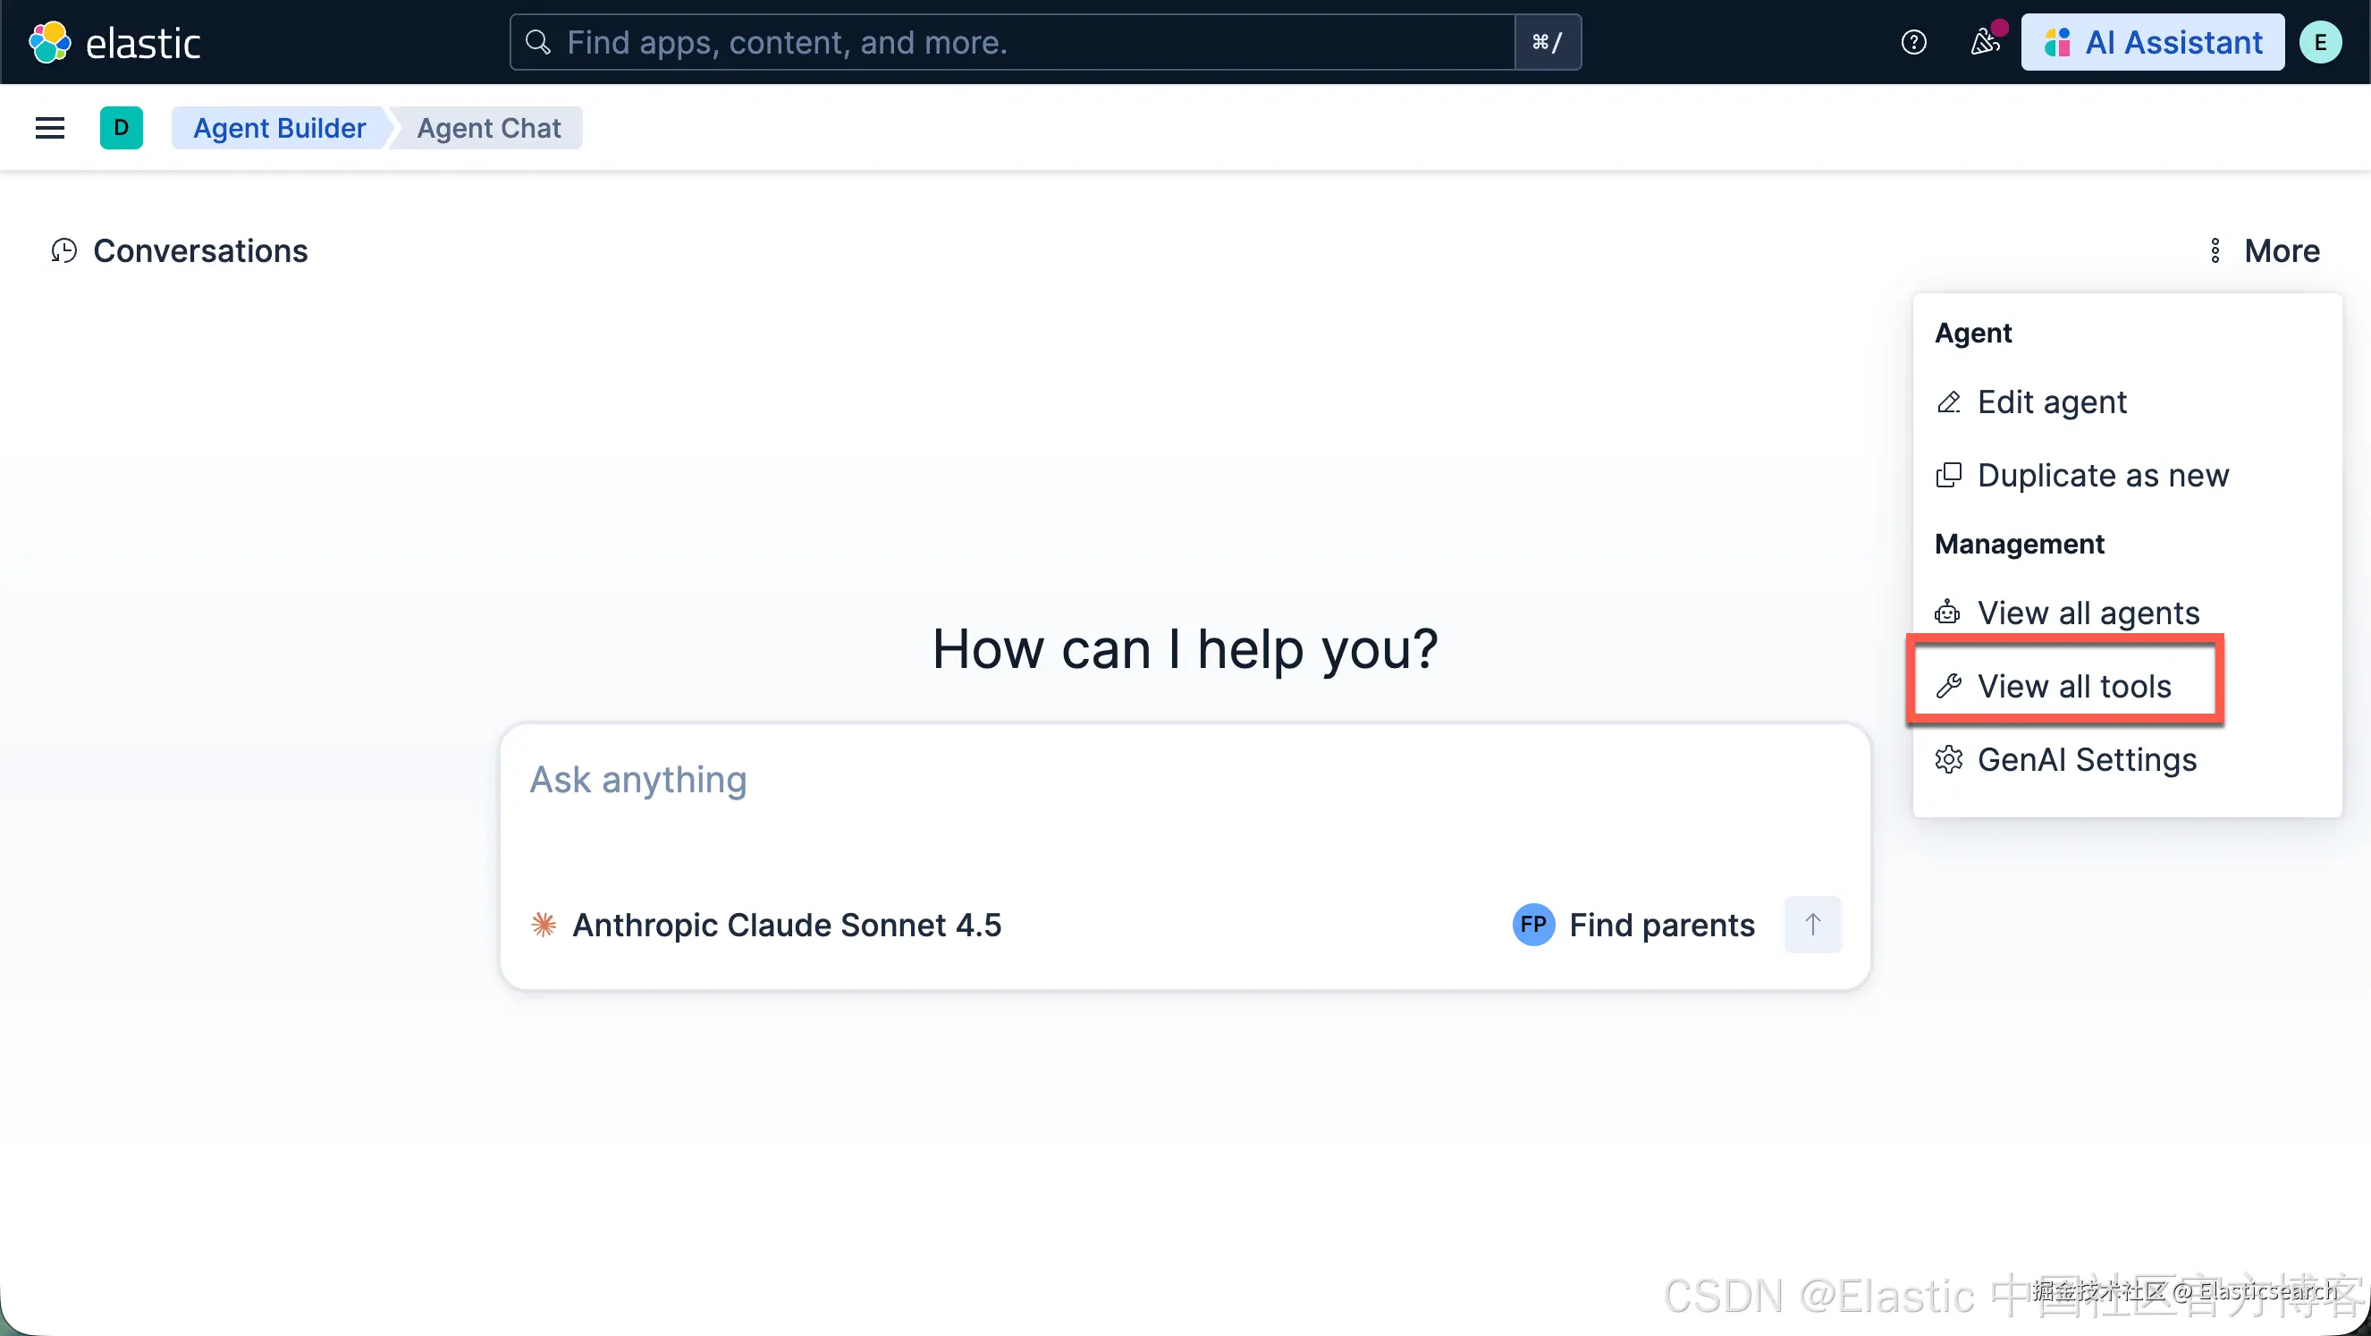The image size is (2371, 1336).
Task: Collapse the More options menu
Action: [x=2266, y=251]
